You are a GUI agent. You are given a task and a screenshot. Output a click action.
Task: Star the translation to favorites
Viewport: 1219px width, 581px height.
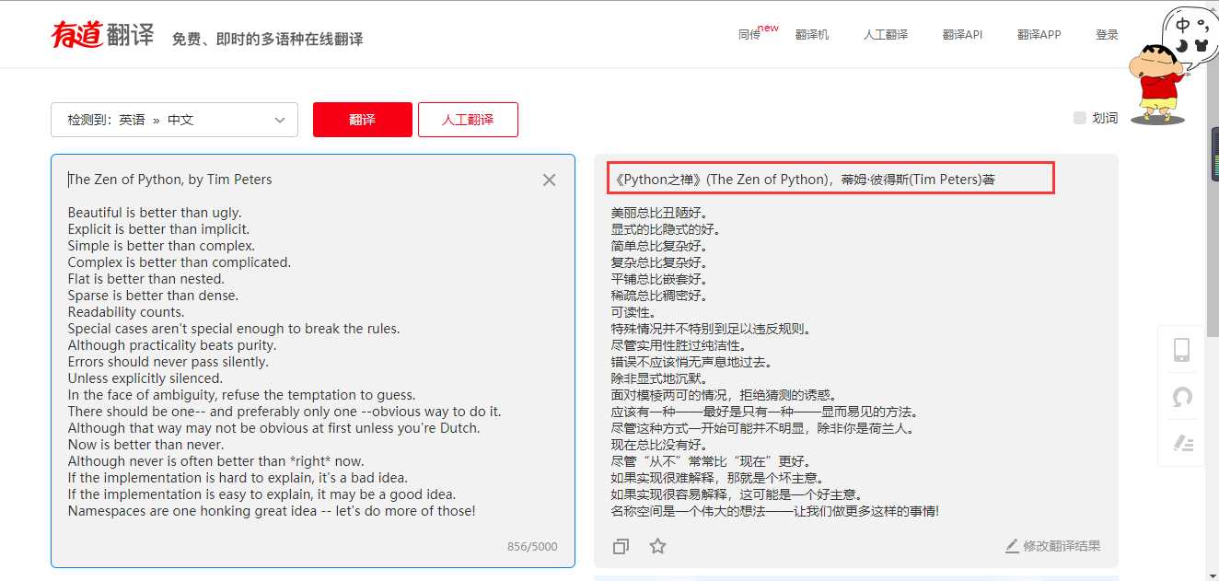(657, 546)
